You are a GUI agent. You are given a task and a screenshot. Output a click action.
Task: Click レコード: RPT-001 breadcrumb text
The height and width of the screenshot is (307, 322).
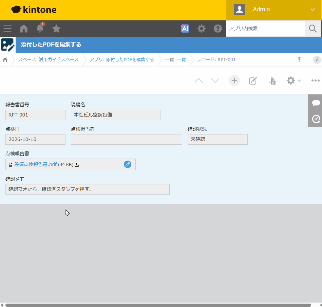[216, 59]
